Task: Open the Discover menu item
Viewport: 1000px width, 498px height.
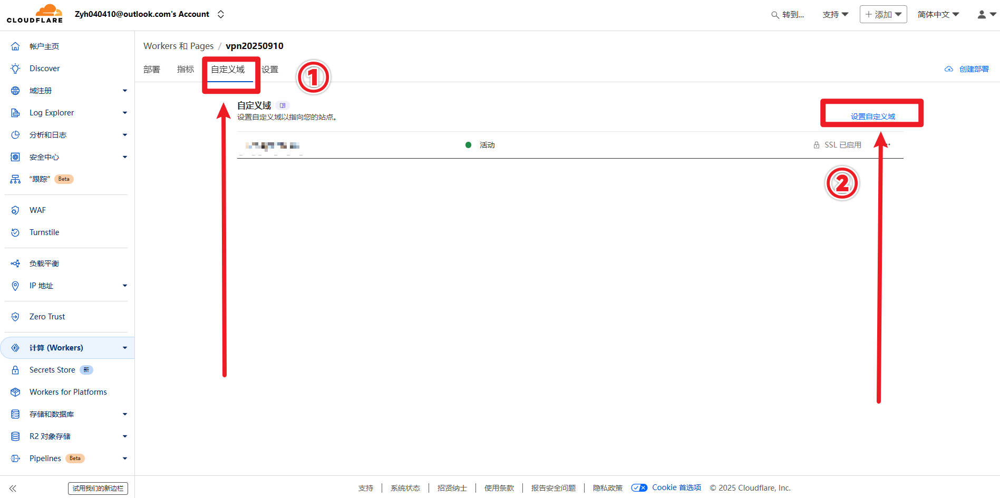Action: pos(45,69)
